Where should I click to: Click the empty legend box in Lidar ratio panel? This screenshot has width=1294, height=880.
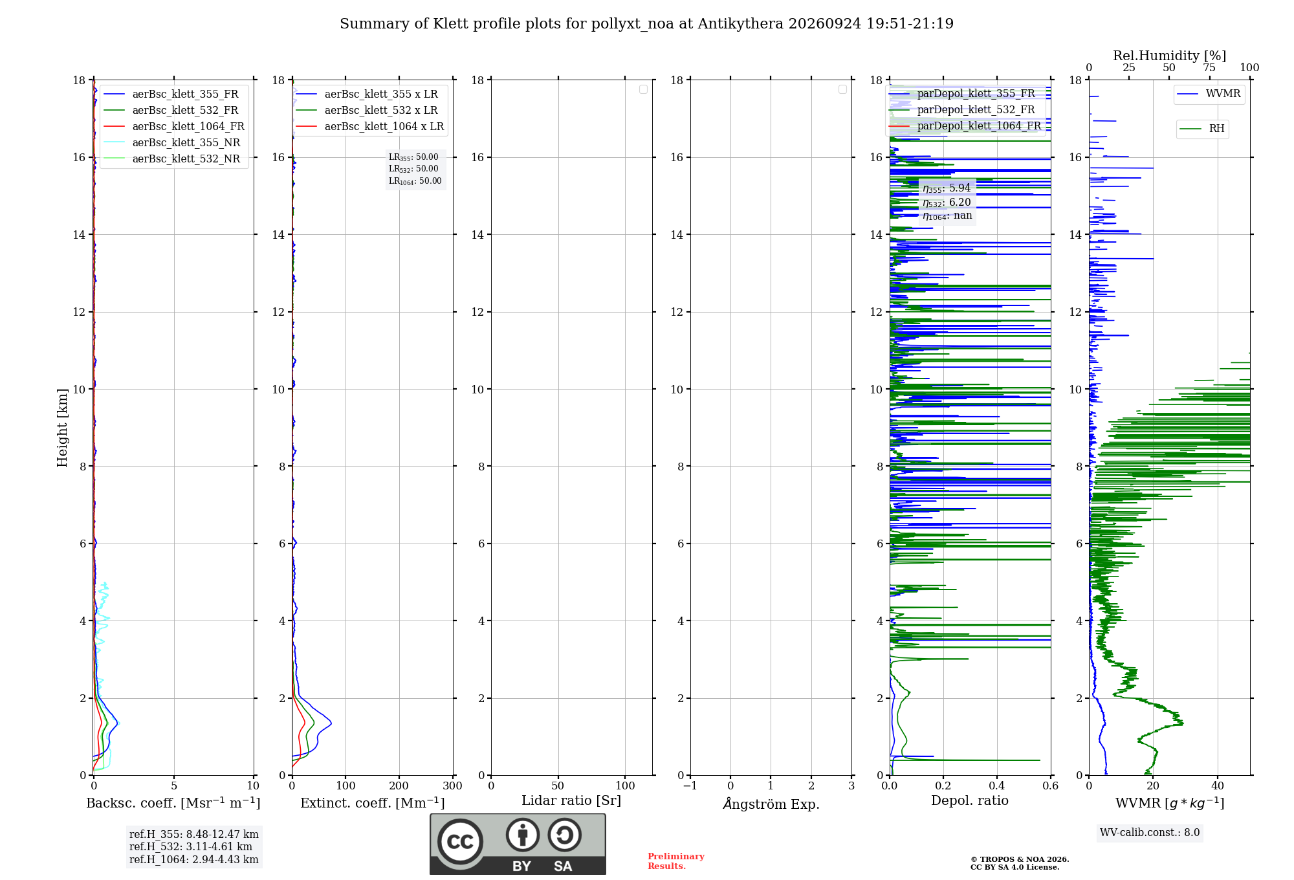[643, 89]
